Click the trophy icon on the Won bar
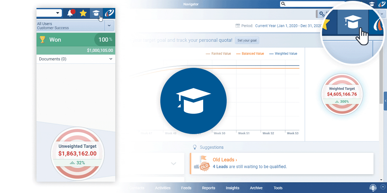This screenshot has width=387, height=193. point(42,39)
